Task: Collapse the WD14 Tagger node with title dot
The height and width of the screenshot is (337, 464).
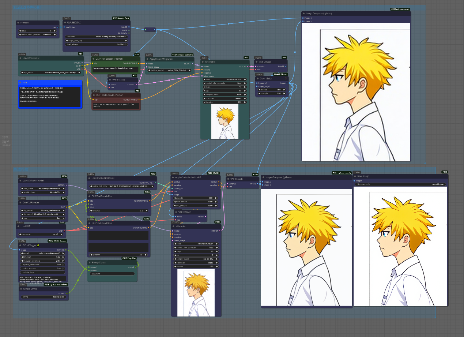Action: tap(20, 245)
